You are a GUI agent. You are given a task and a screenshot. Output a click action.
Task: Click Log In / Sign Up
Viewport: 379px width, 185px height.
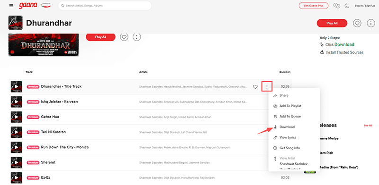coord(365,6)
